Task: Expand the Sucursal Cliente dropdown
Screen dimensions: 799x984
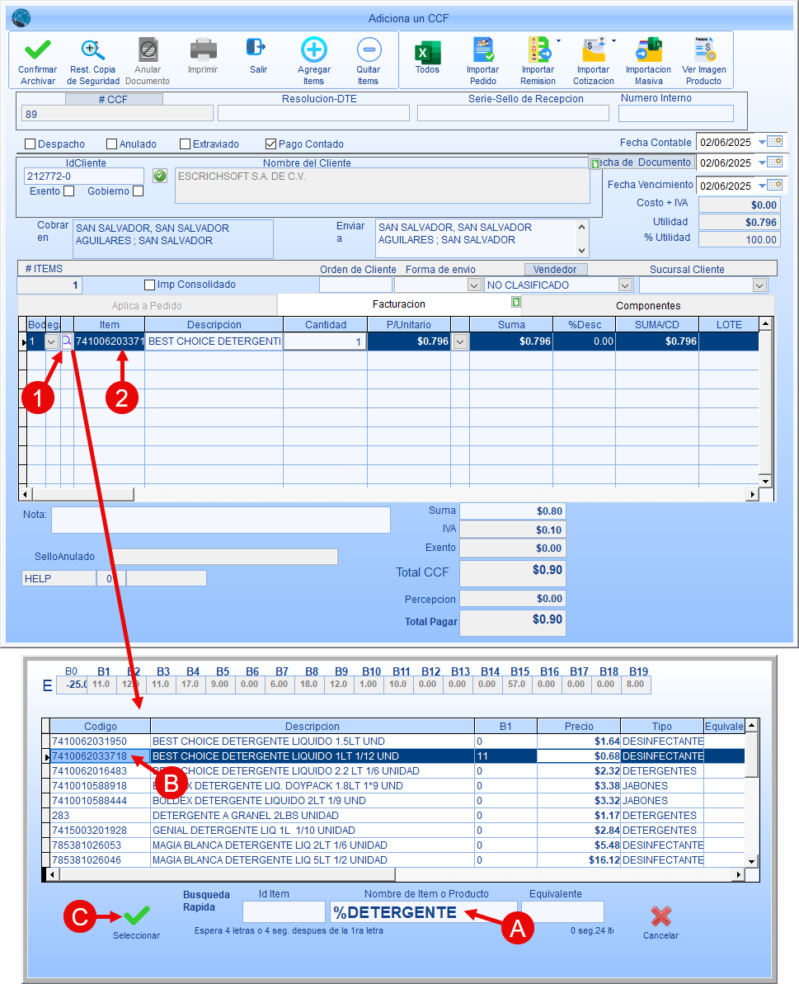Action: click(x=759, y=285)
